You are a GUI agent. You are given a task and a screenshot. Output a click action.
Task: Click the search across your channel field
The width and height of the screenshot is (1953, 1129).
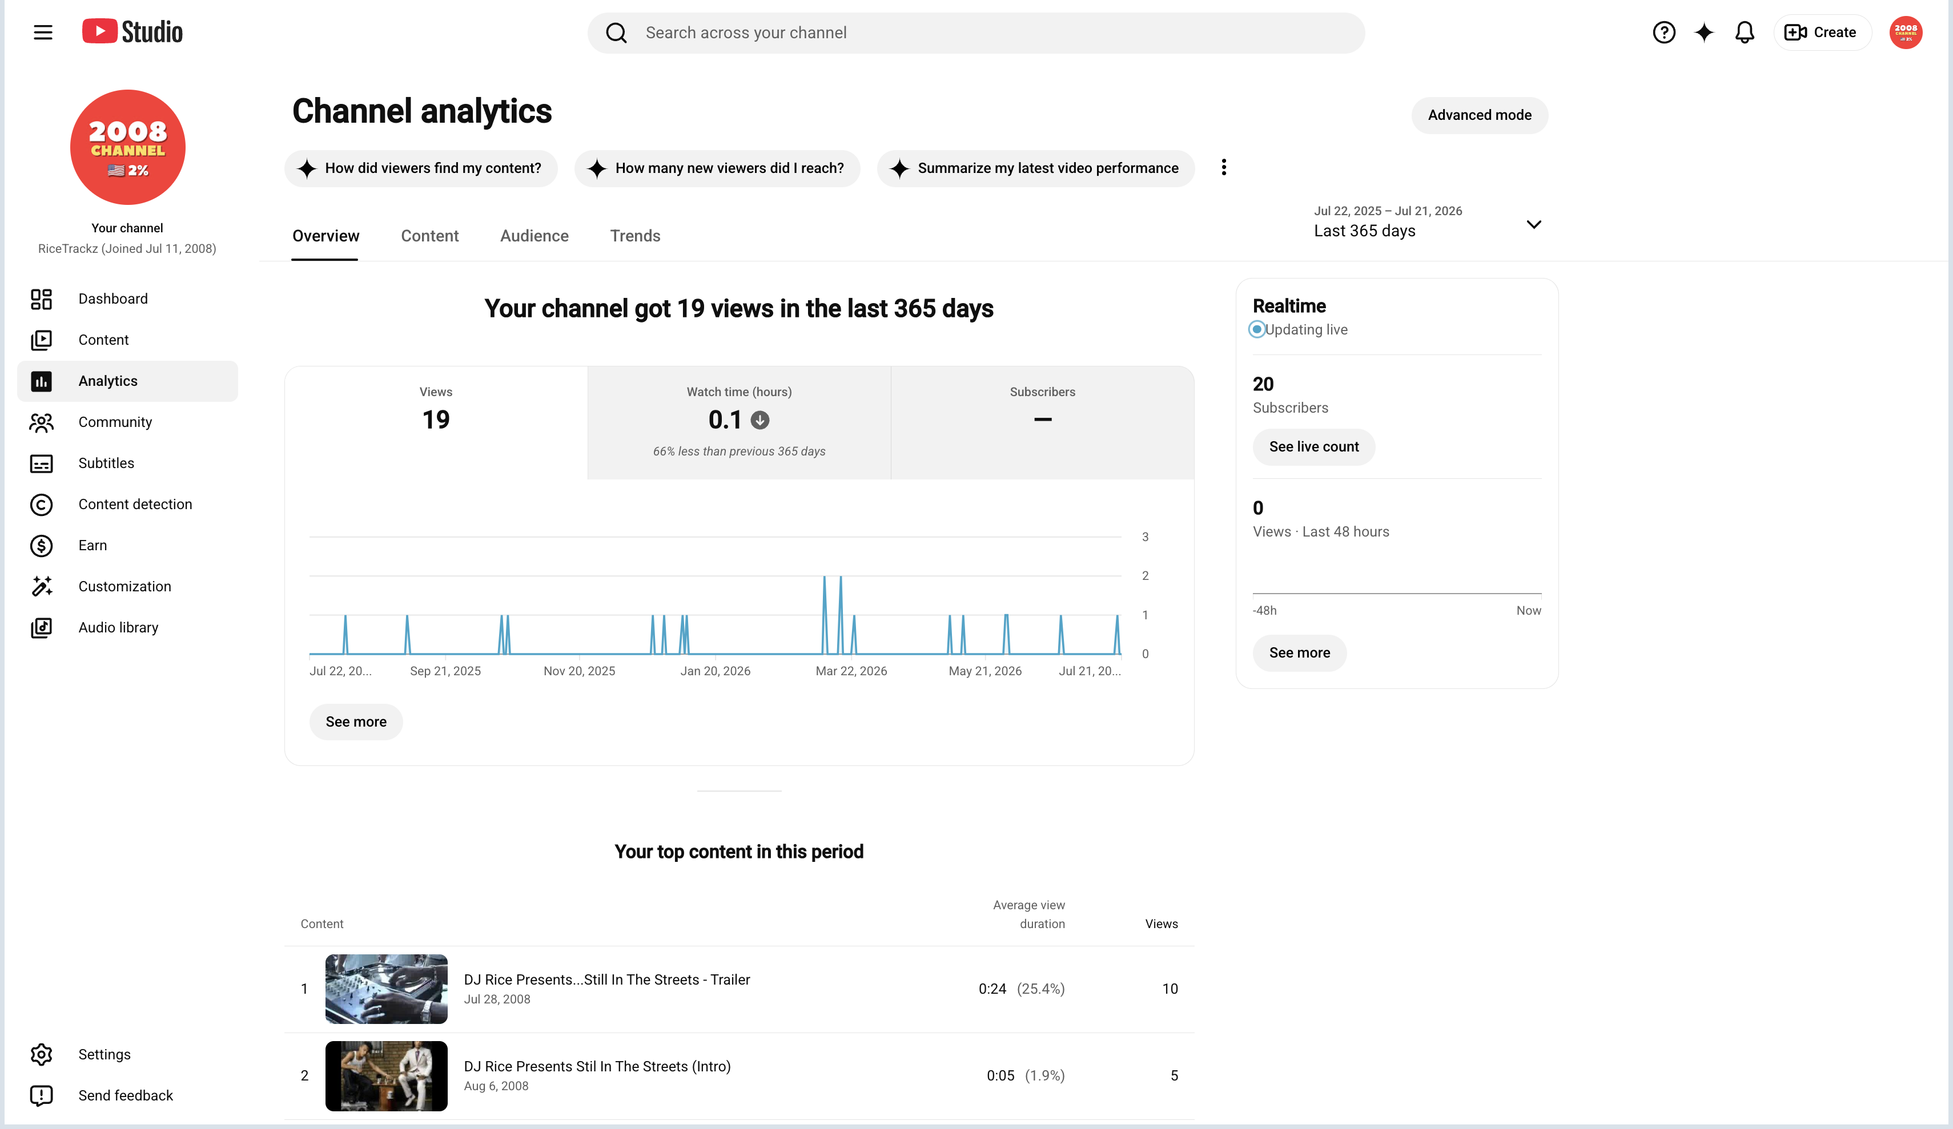click(x=976, y=33)
